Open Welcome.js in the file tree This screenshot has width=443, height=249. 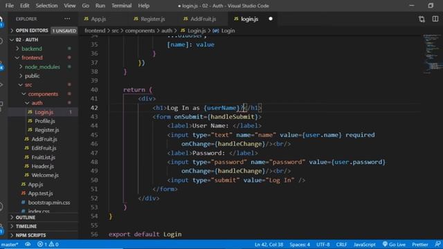tap(45, 175)
